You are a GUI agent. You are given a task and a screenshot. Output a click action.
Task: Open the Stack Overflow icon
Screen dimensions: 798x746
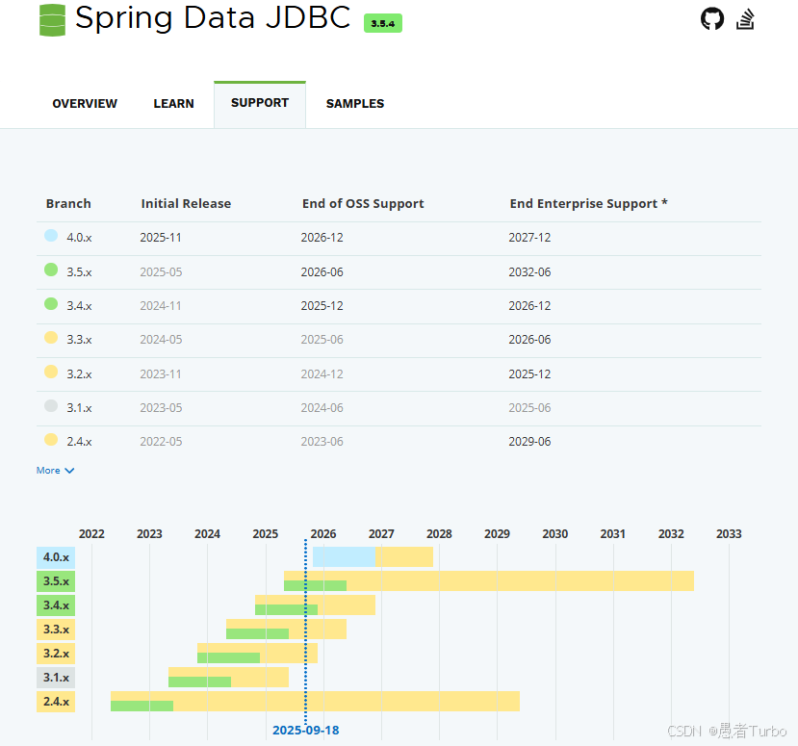click(745, 18)
